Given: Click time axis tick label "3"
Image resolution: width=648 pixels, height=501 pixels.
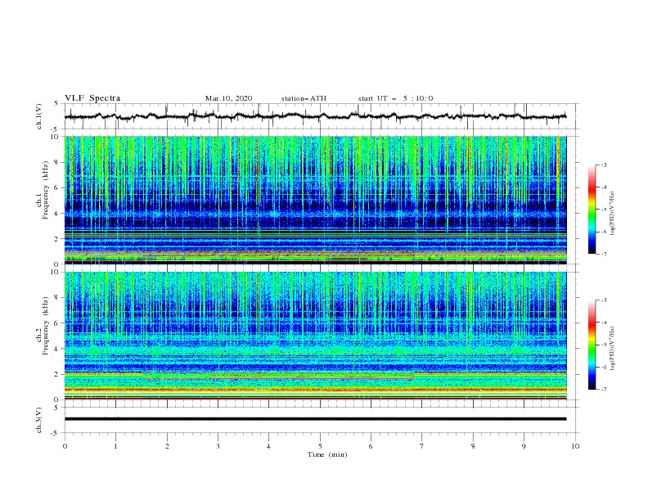Looking at the screenshot, I should pyautogui.click(x=218, y=446).
